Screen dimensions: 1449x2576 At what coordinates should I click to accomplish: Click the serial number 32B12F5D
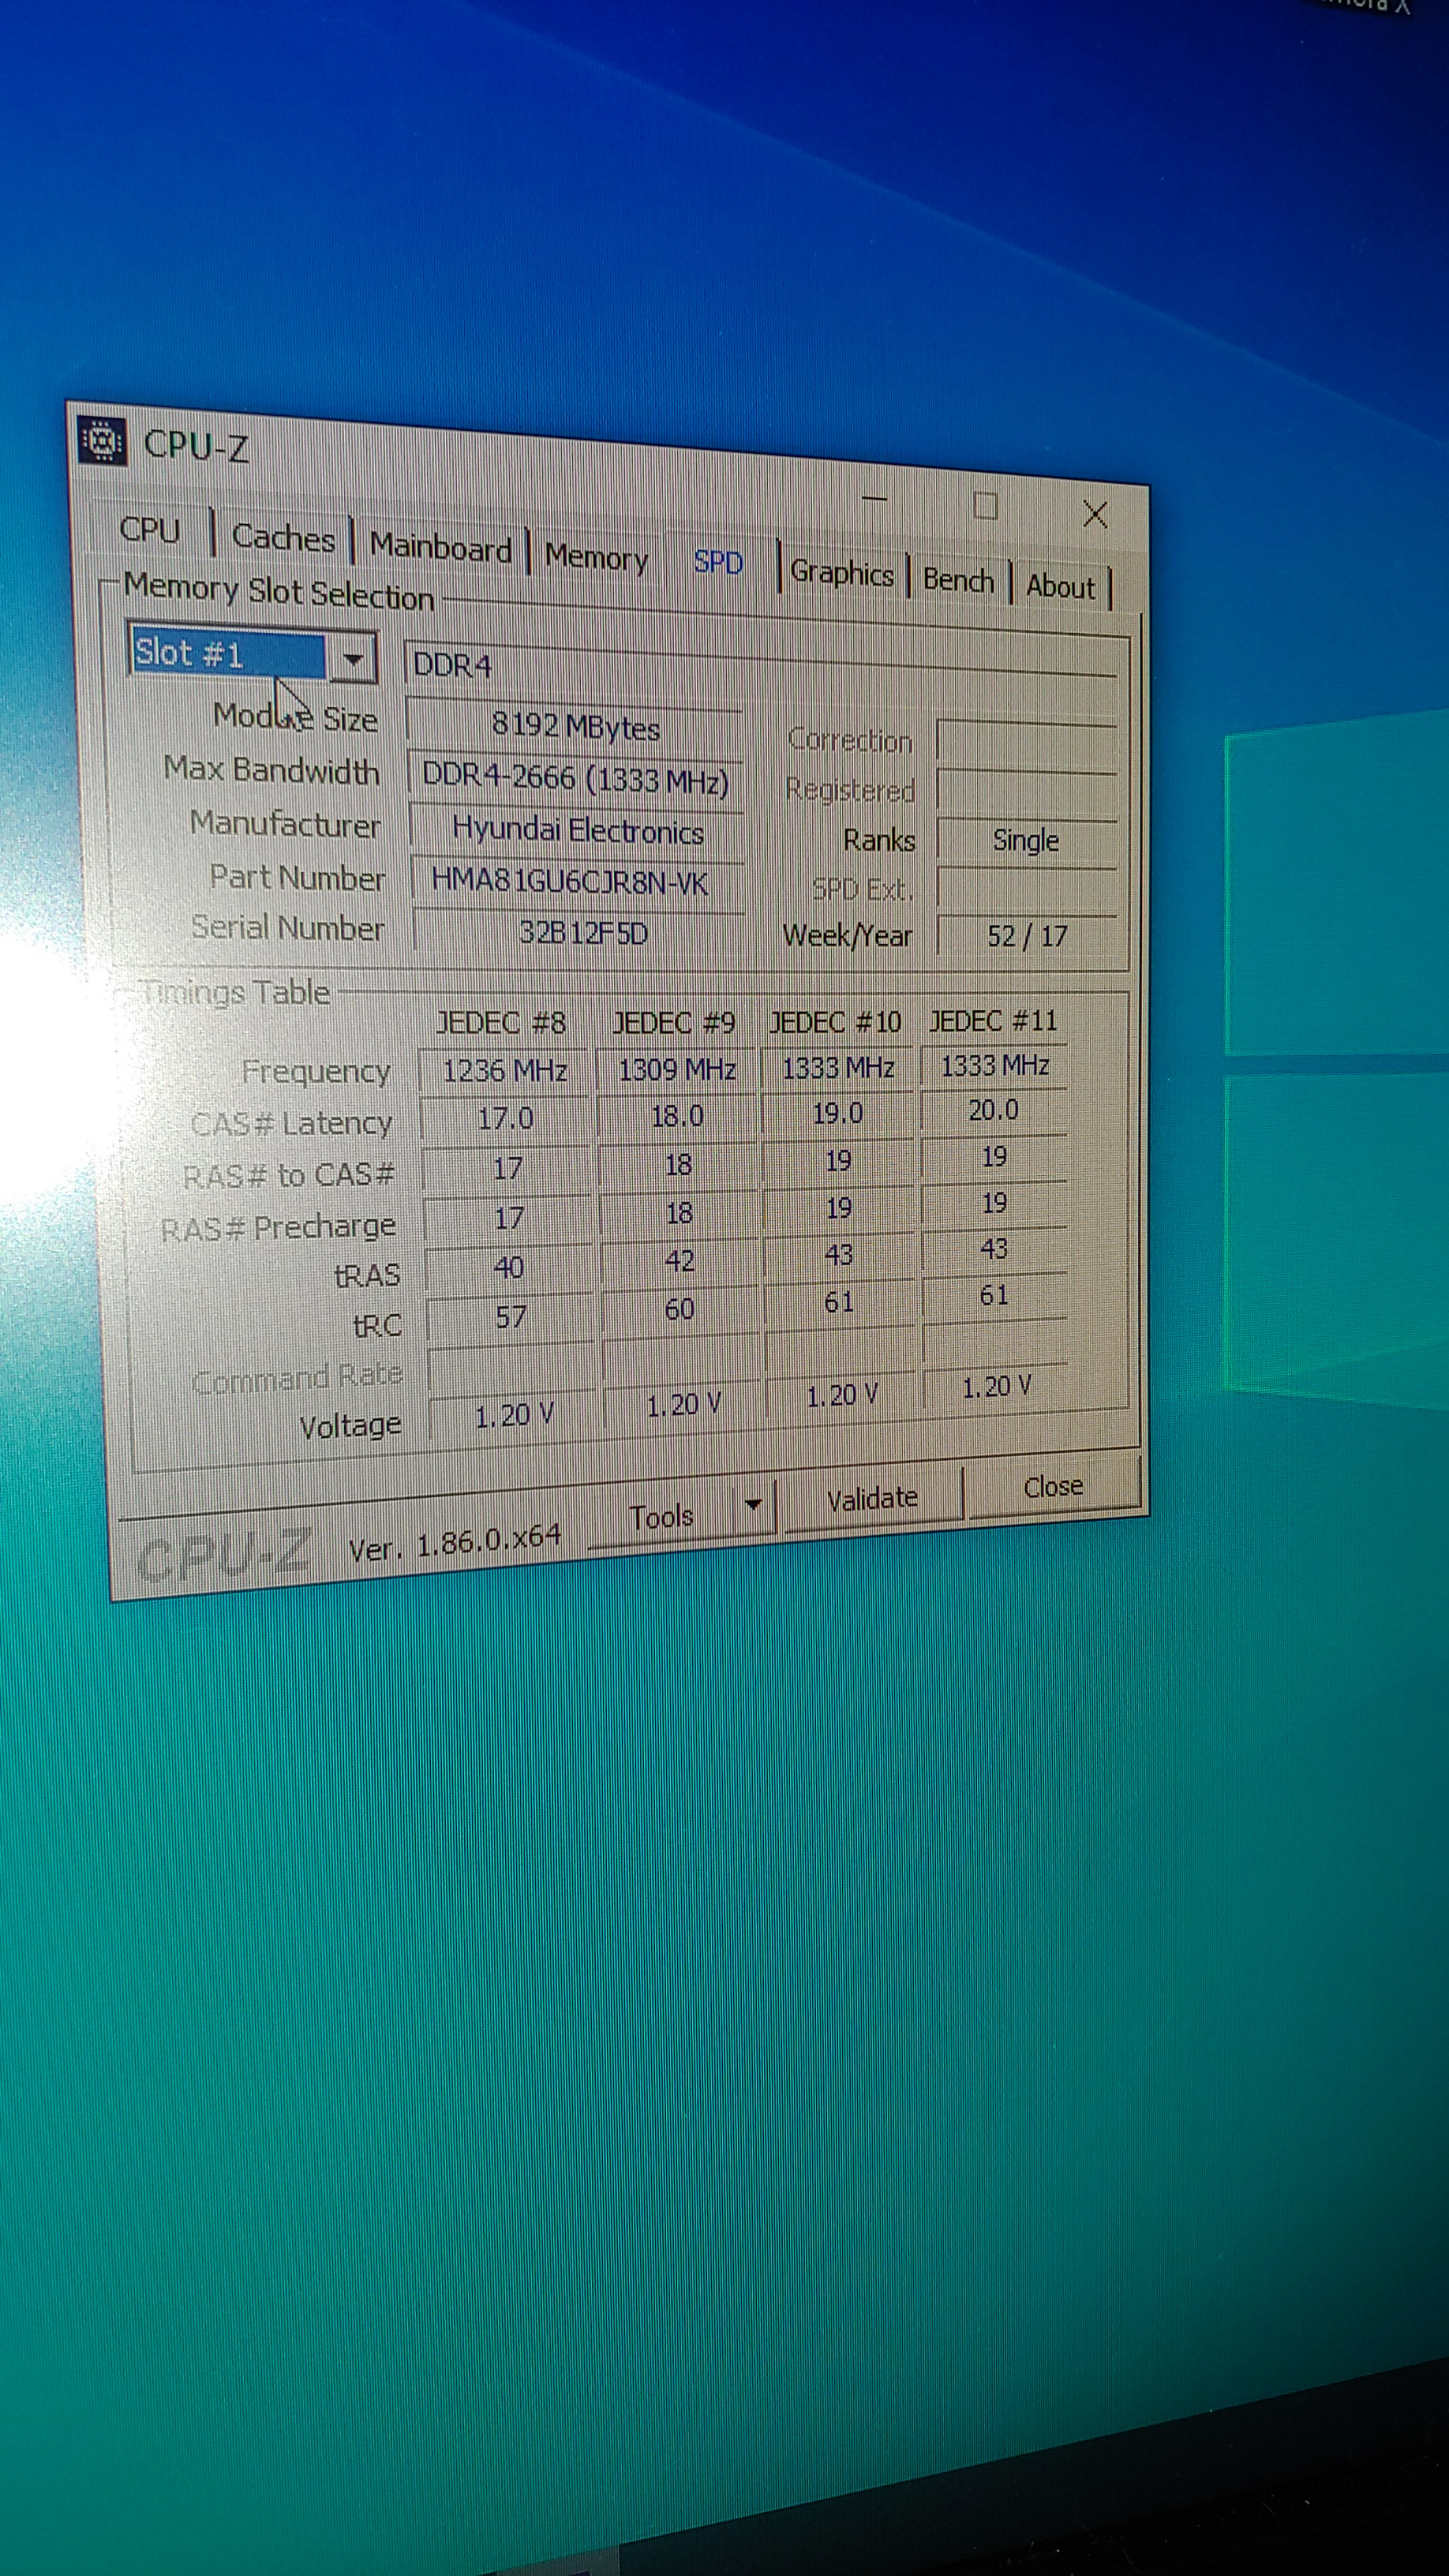pyautogui.click(x=583, y=932)
